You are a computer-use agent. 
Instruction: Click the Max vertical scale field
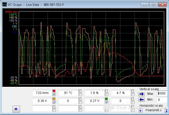click(x=162, y=94)
